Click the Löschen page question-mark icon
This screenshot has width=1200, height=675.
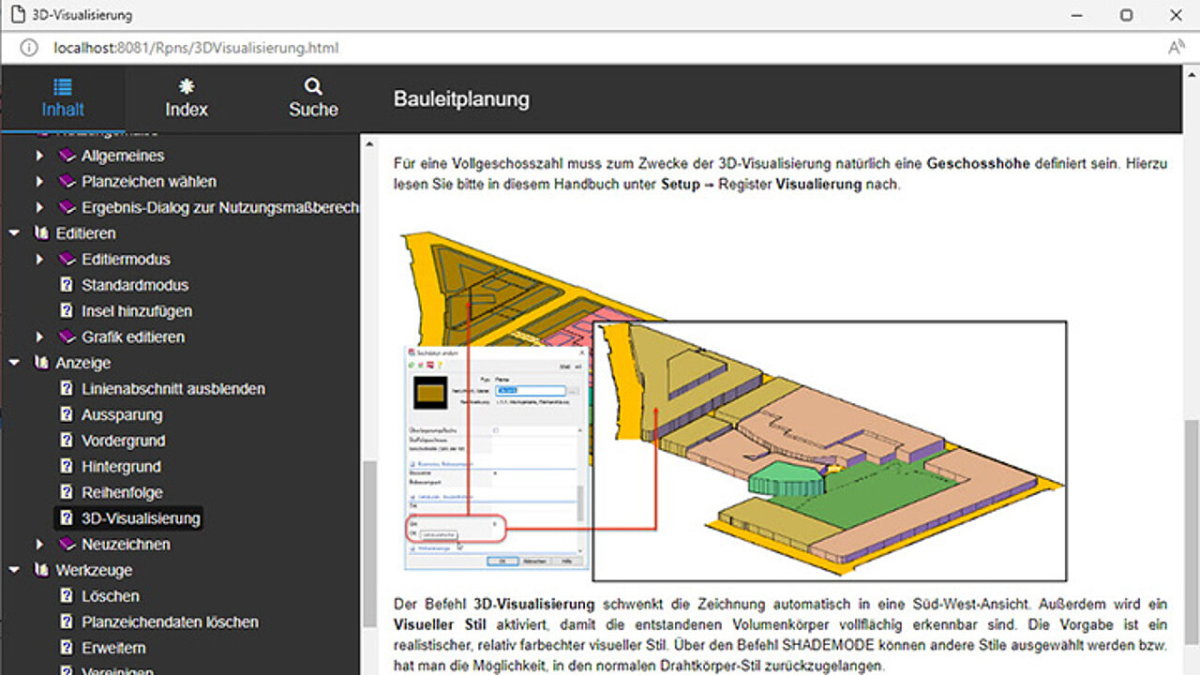tap(66, 596)
